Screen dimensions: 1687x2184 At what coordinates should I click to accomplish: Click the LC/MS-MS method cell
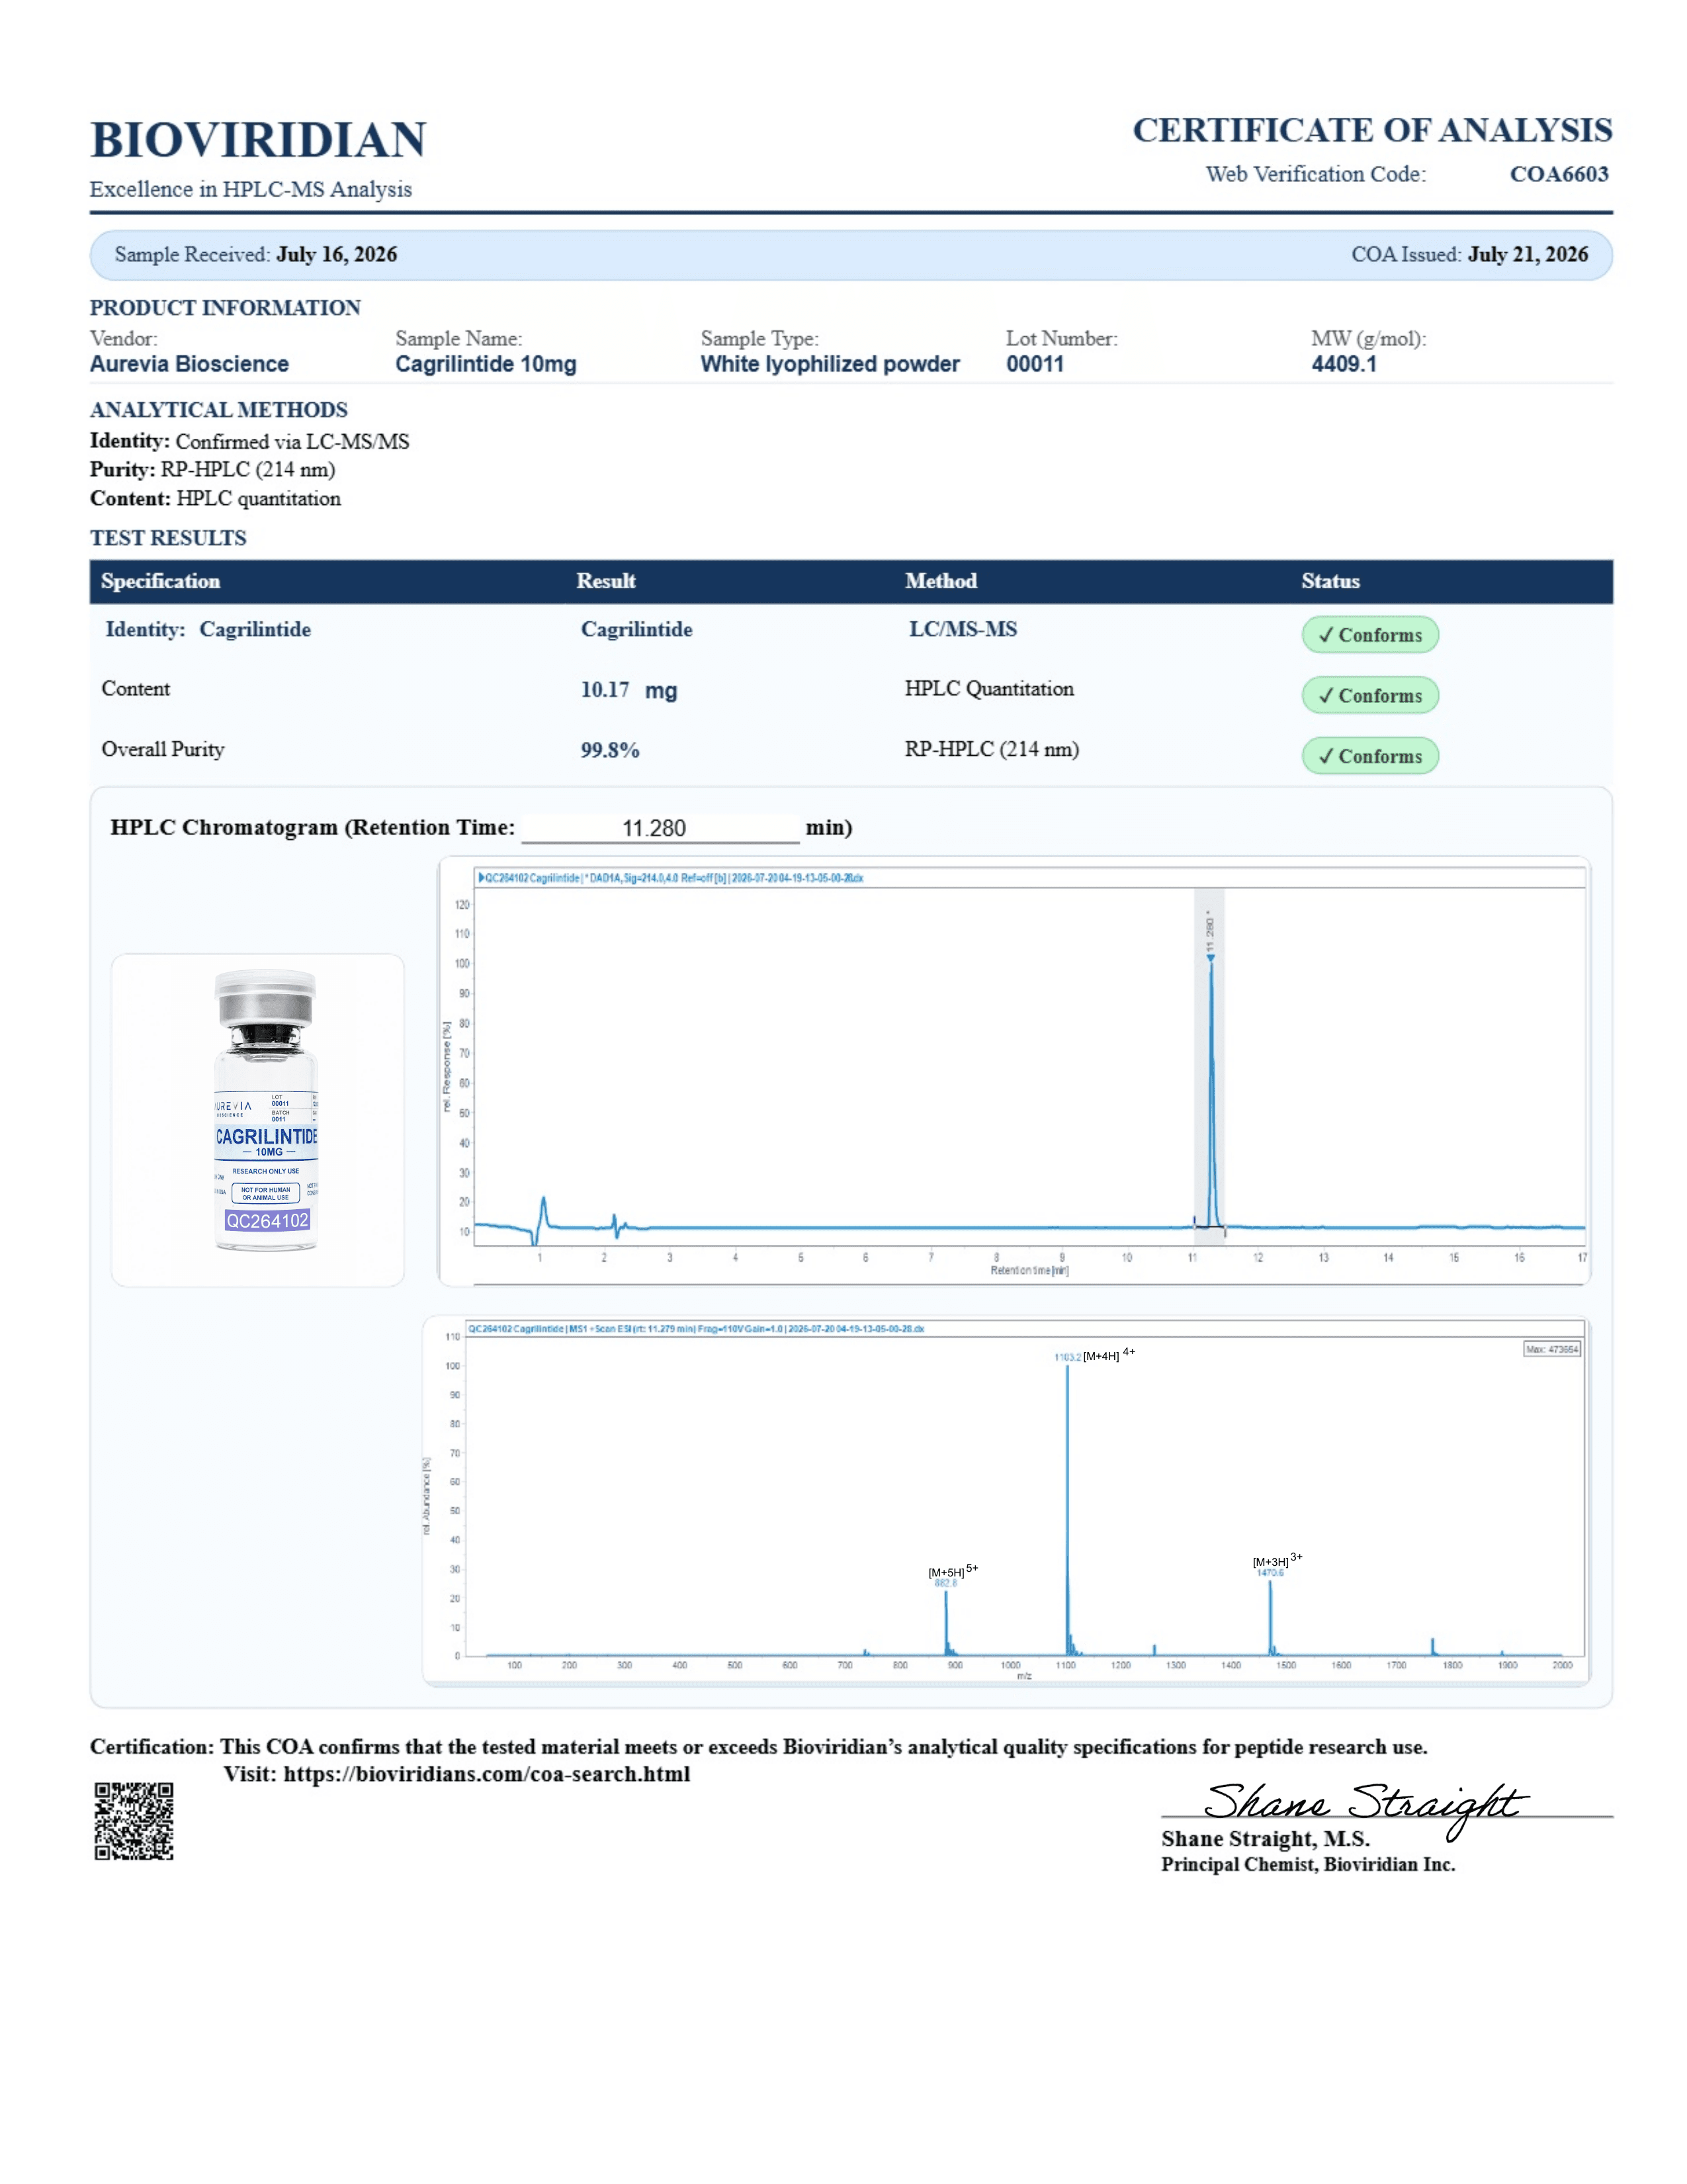[963, 629]
